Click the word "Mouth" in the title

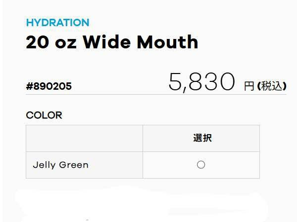point(167,42)
